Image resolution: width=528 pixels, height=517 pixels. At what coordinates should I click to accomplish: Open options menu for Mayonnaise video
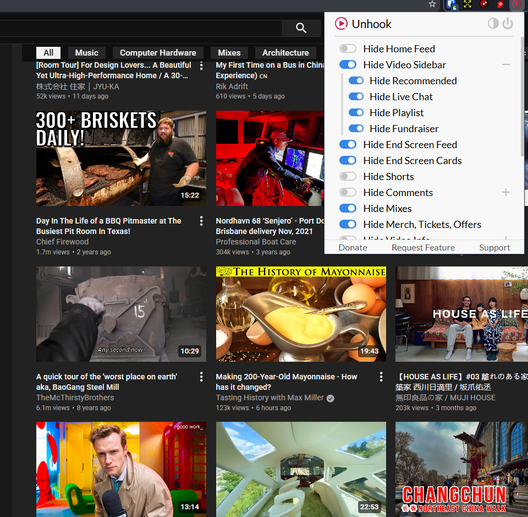(x=381, y=377)
